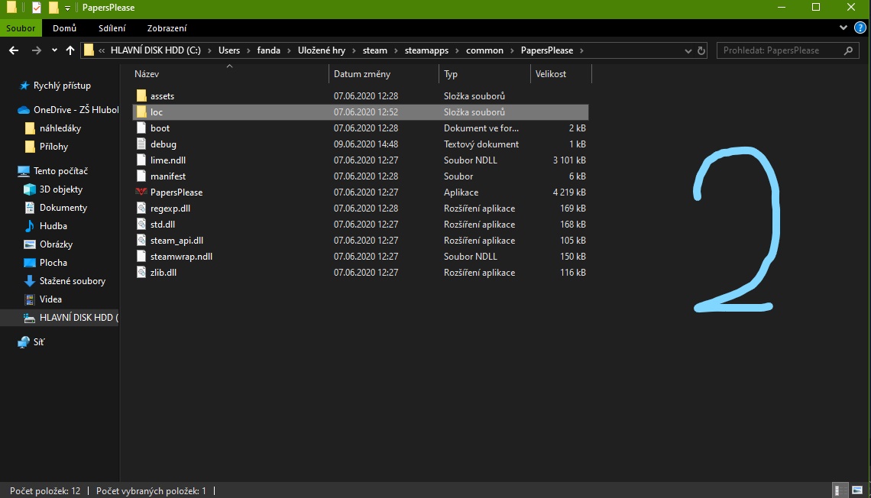Open Stažené soubory in sidebar
The image size is (871, 498).
[x=73, y=281]
